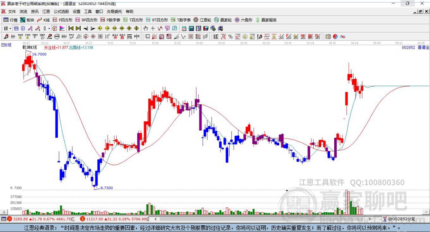Screen dimensions: 430x232
Task: Click the infinity loop icon
Action: click(x=343, y=37)
